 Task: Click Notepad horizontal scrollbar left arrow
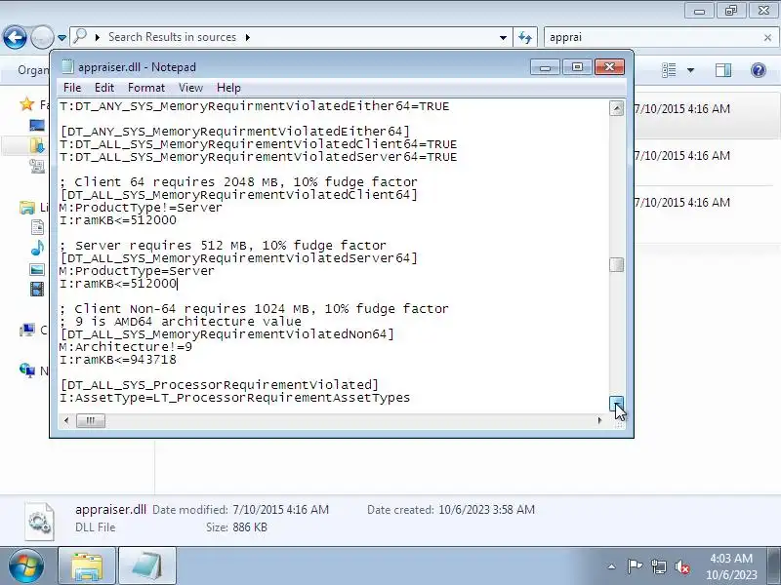(x=66, y=421)
